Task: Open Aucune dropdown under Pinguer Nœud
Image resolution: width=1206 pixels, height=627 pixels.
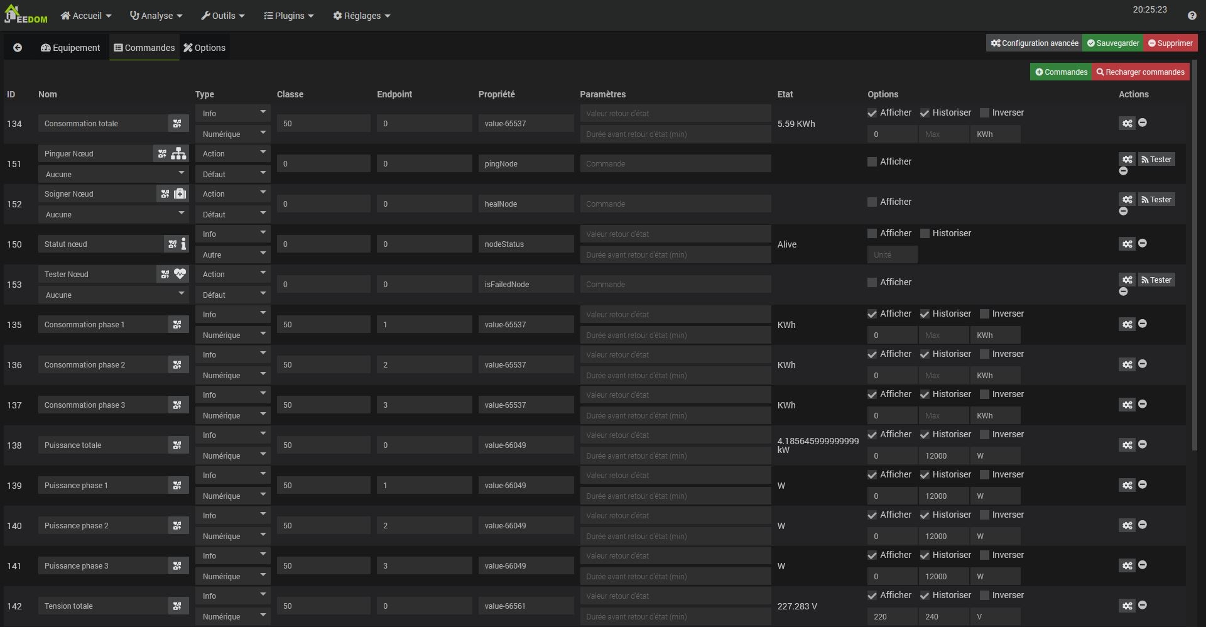Action: (x=113, y=174)
